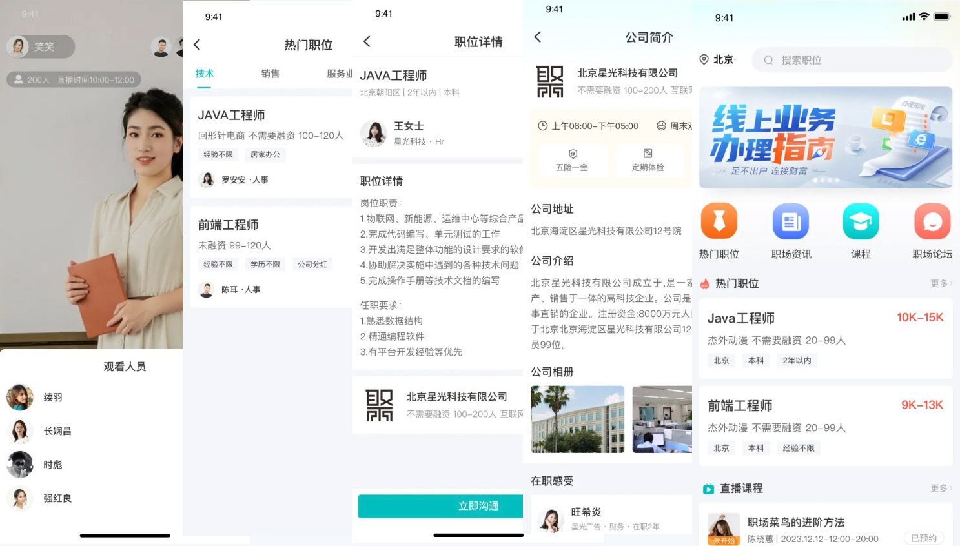Switch to the 销售 tab

pyautogui.click(x=271, y=74)
